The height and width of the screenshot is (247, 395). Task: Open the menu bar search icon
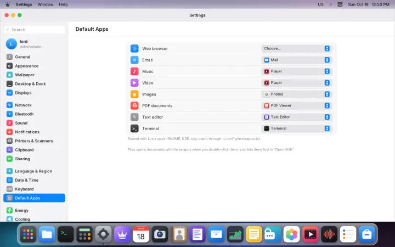(x=330, y=4)
